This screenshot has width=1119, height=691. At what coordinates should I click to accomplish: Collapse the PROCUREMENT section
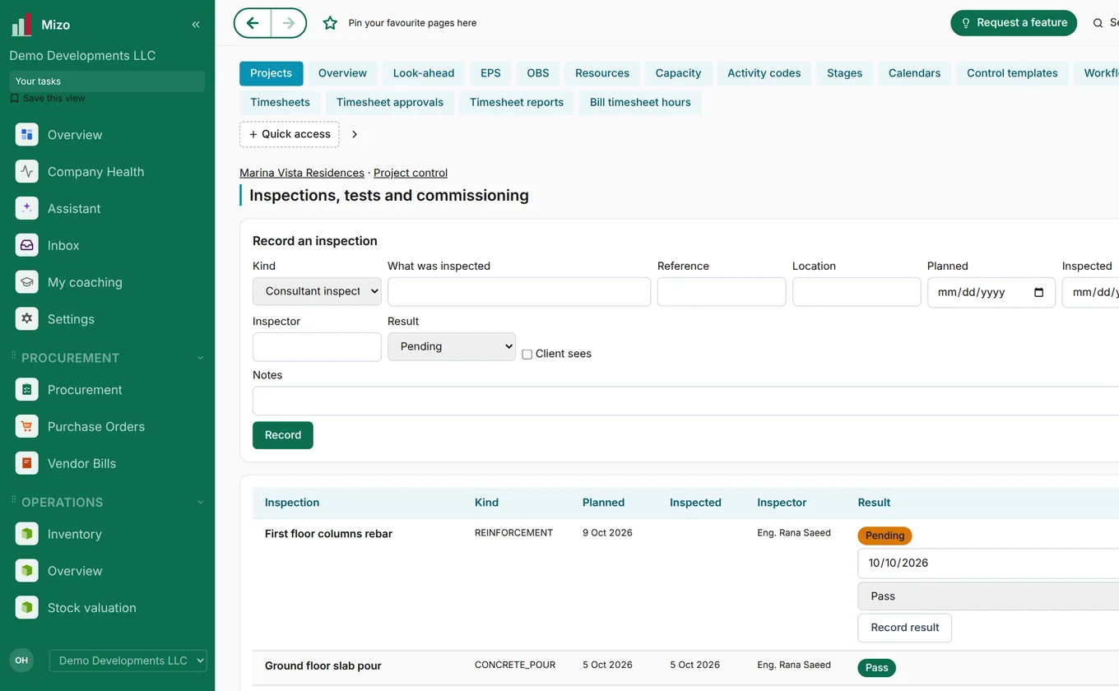(200, 358)
